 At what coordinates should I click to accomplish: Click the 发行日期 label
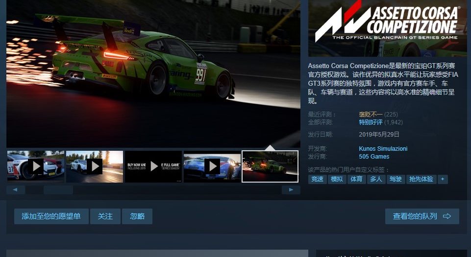click(x=321, y=134)
